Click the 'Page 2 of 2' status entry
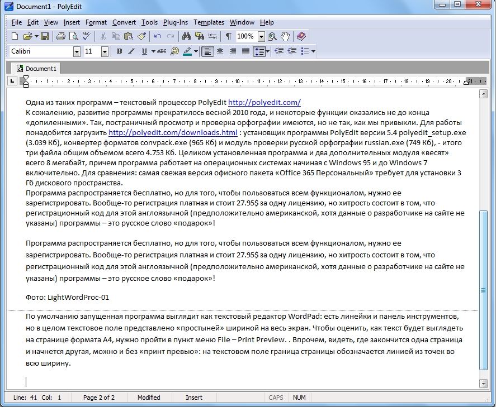 (x=99, y=398)
